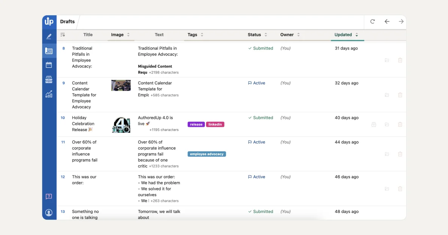The height and width of the screenshot is (235, 448).
Task: Open the analytics chart icon in the sidebar
Action: pyautogui.click(x=49, y=94)
